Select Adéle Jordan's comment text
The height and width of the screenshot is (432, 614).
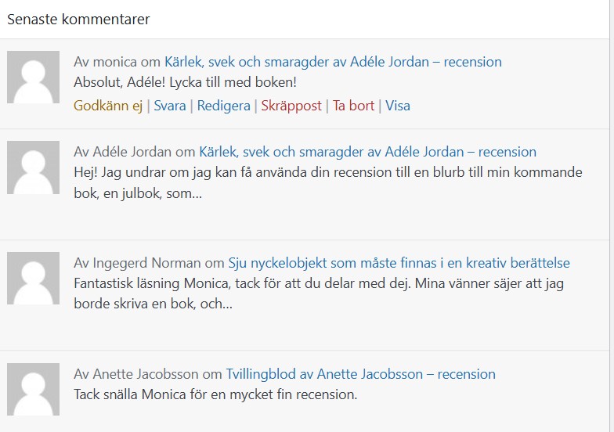point(328,183)
